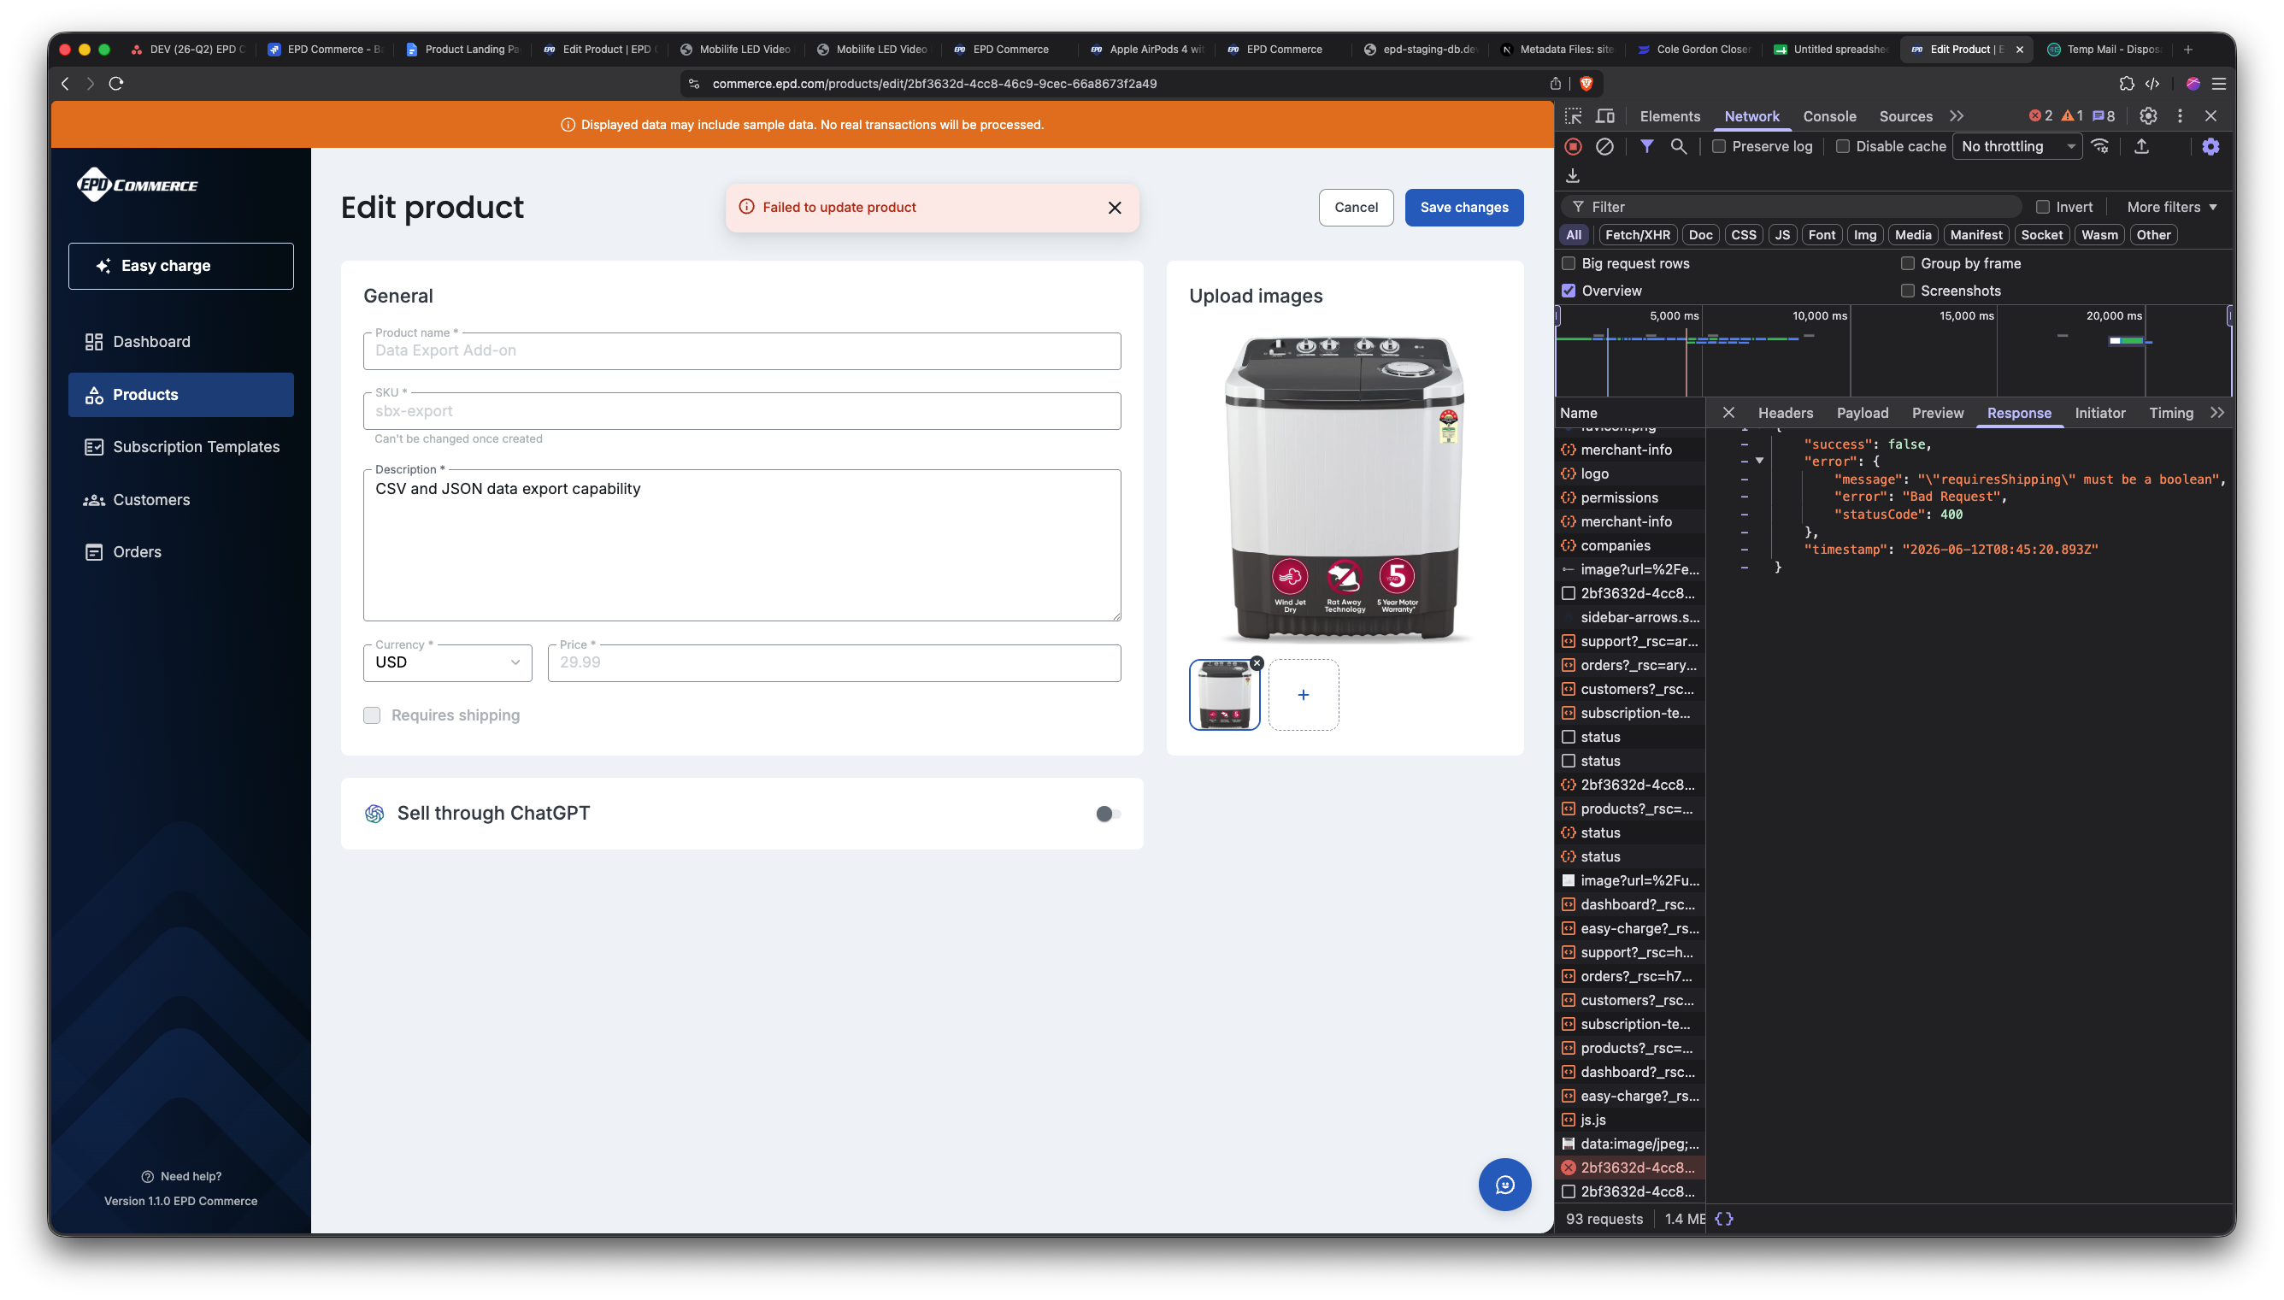Open the No throttling dropdown
The height and width of the screenshot is (1300, 2284).
click(2018, 146)
